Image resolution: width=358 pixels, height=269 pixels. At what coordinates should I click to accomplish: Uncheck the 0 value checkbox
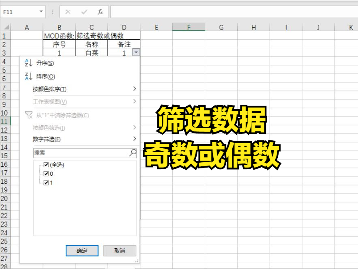[x=46, y=174]
